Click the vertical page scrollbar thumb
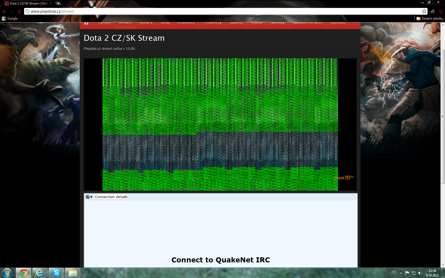The image size is (445, 278). pos(443,116)
